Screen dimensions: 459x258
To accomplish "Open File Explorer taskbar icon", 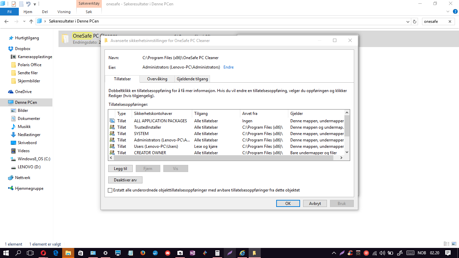I will coord(68,253).
